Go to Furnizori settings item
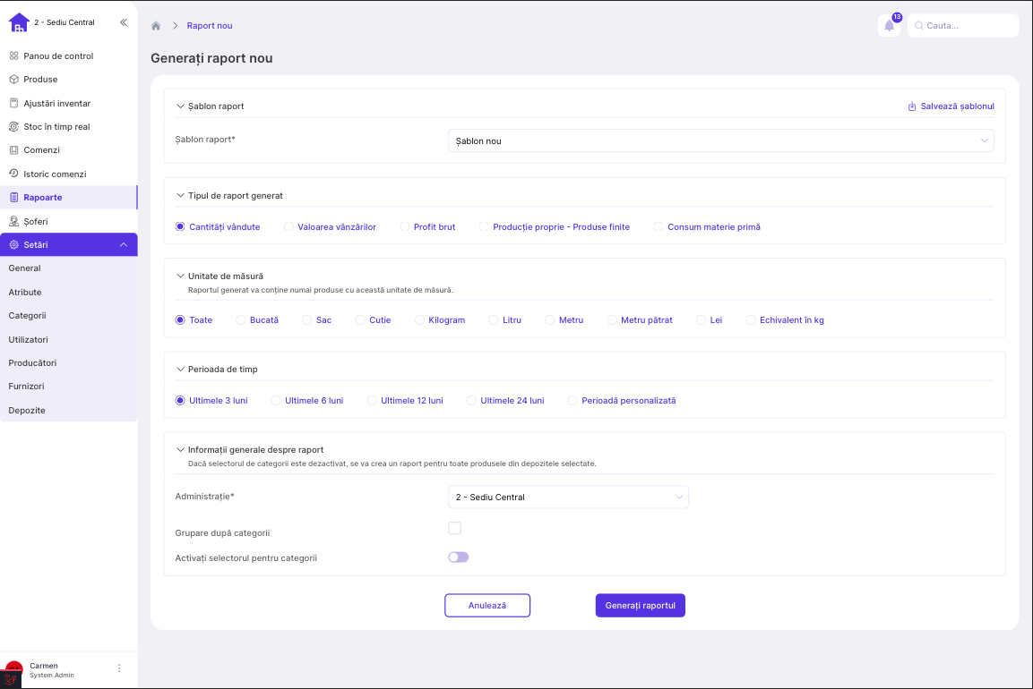The height and width of the screenshot is (689, 1033). pyautogui.click(x=27, y=387)
